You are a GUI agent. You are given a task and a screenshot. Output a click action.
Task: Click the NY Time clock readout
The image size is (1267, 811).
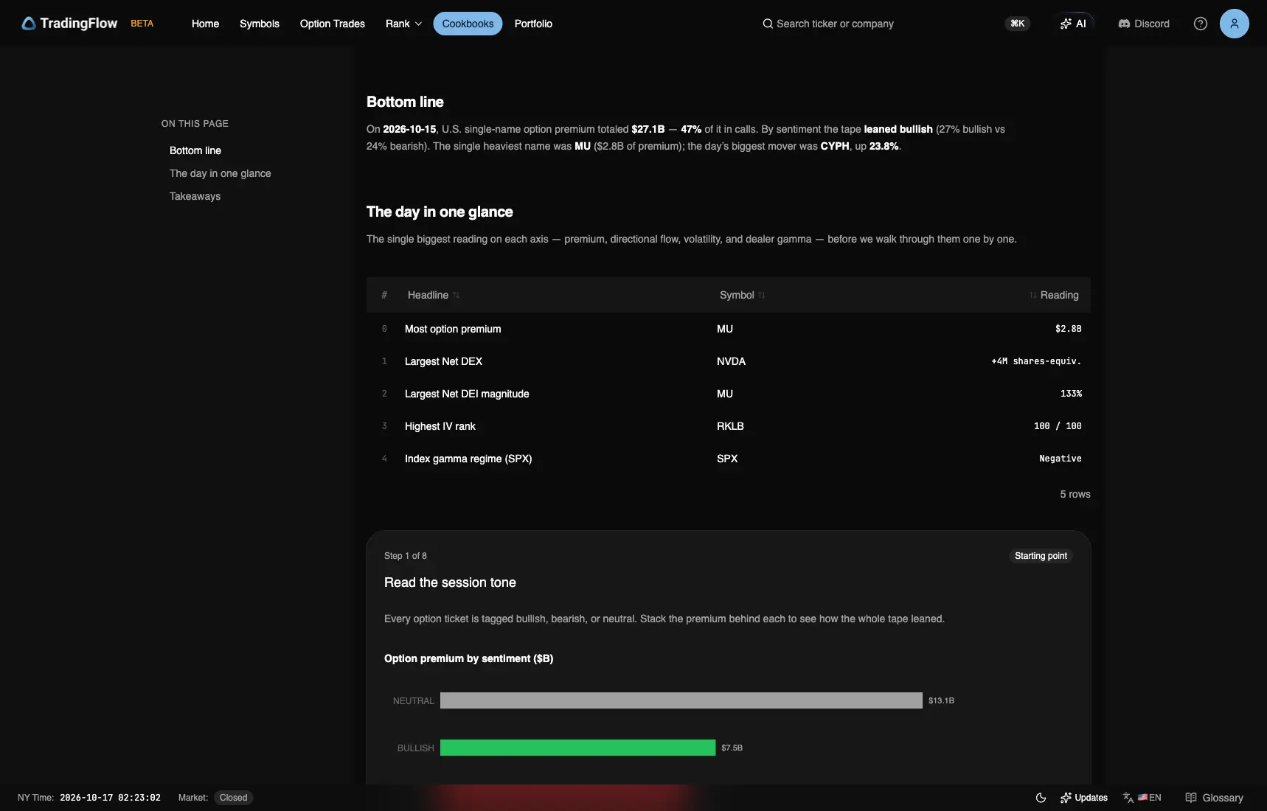110,798
